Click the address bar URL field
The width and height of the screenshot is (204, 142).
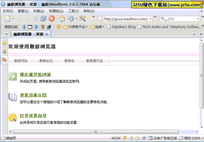pyautogui.click(x=125, y=19)
